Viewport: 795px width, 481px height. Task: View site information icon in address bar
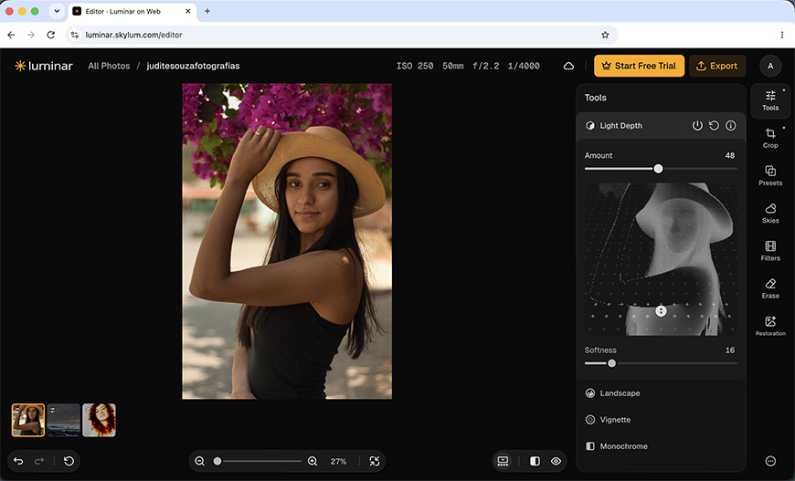click(x=75, y=35)
